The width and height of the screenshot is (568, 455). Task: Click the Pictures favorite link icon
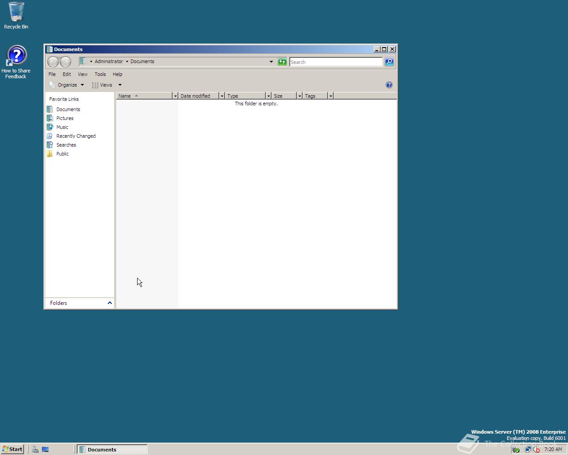click(50, 118)
